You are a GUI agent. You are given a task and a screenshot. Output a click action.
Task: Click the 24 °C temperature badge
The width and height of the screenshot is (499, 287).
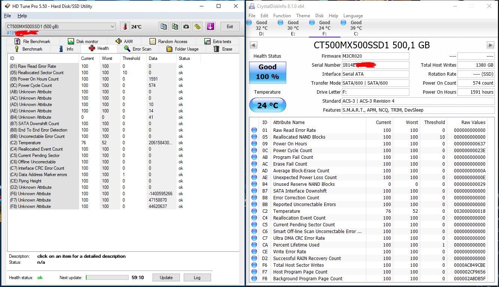pyautogui.click(x=267, y=105)
